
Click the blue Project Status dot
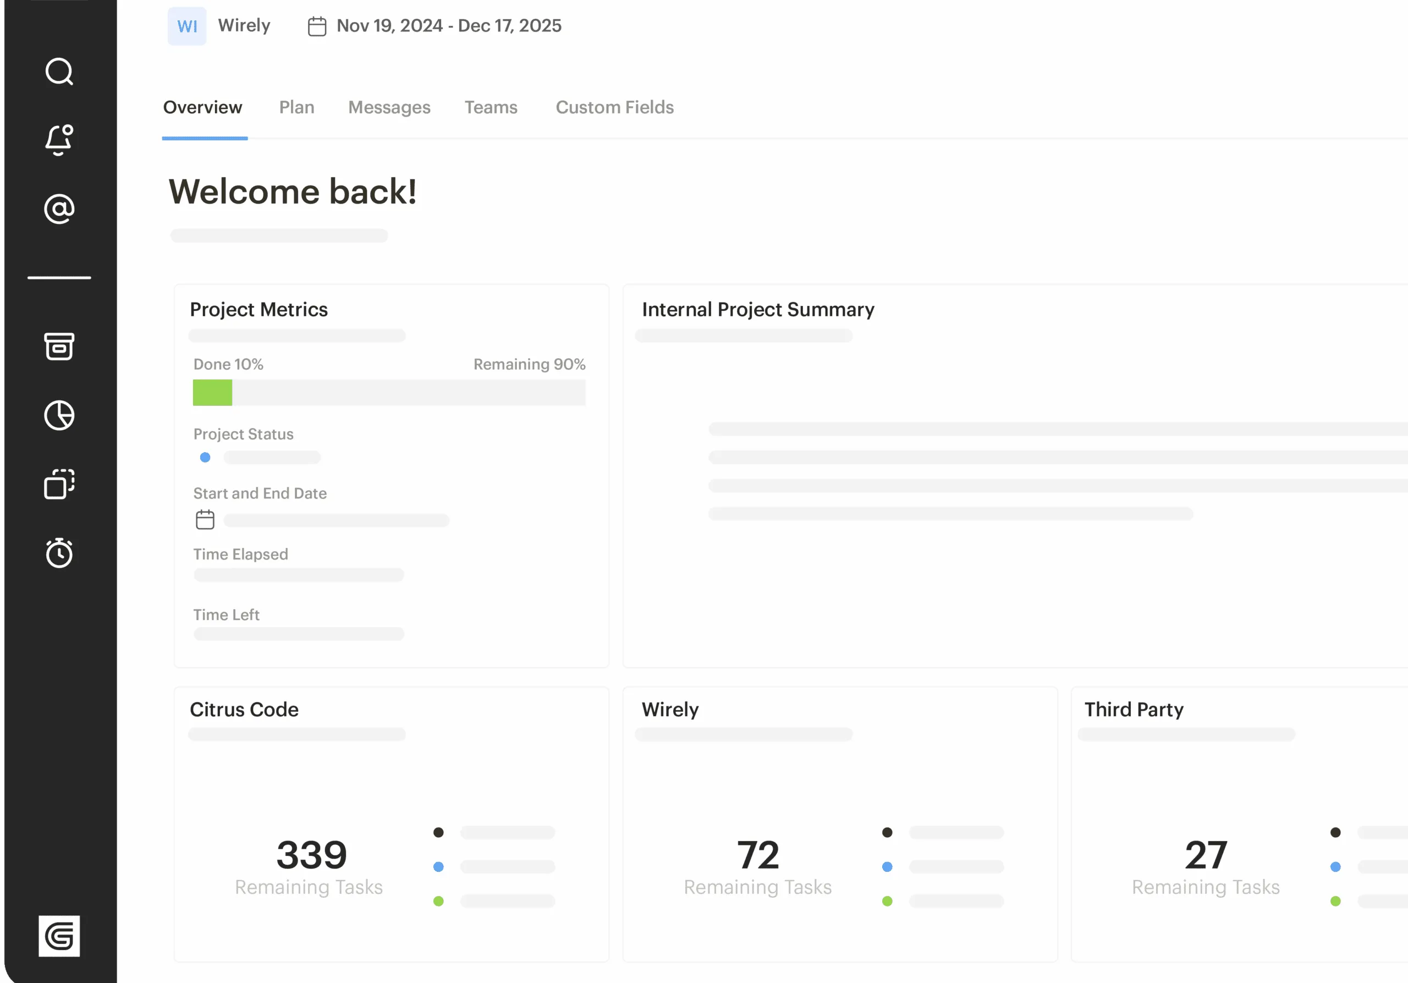[x=206, y=458]
